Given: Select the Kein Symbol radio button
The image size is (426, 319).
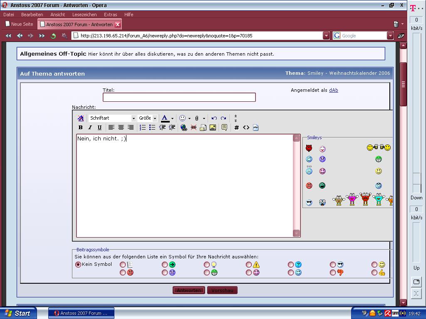Looking at the screenshot, I should click(x=78, y=265).
